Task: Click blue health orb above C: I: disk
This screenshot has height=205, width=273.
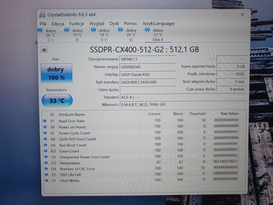Action: pyautogui.click(x=40, y=30)
